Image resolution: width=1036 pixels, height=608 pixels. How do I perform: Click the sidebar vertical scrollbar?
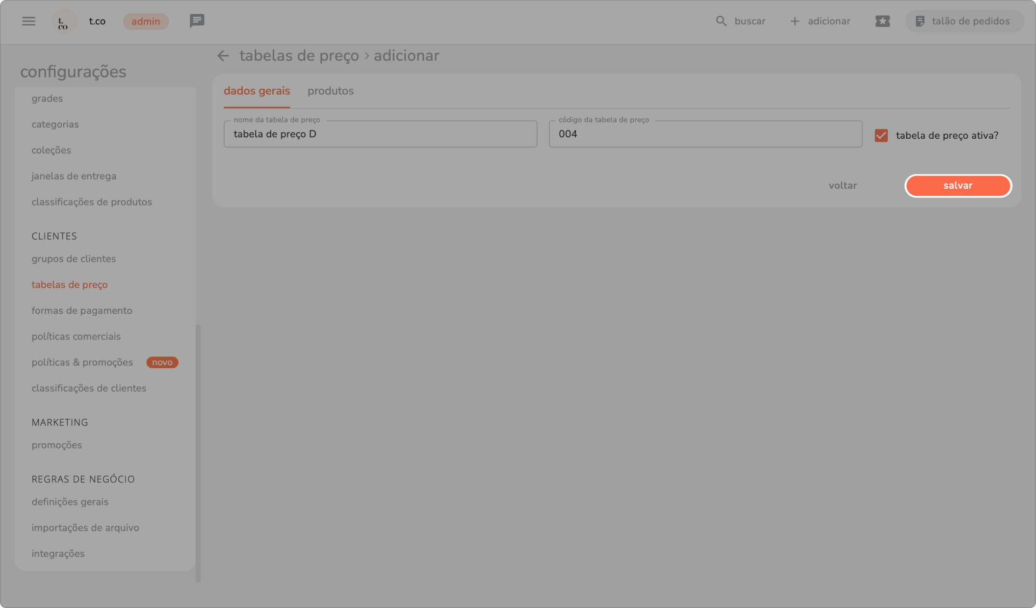[x=198, y=451]
